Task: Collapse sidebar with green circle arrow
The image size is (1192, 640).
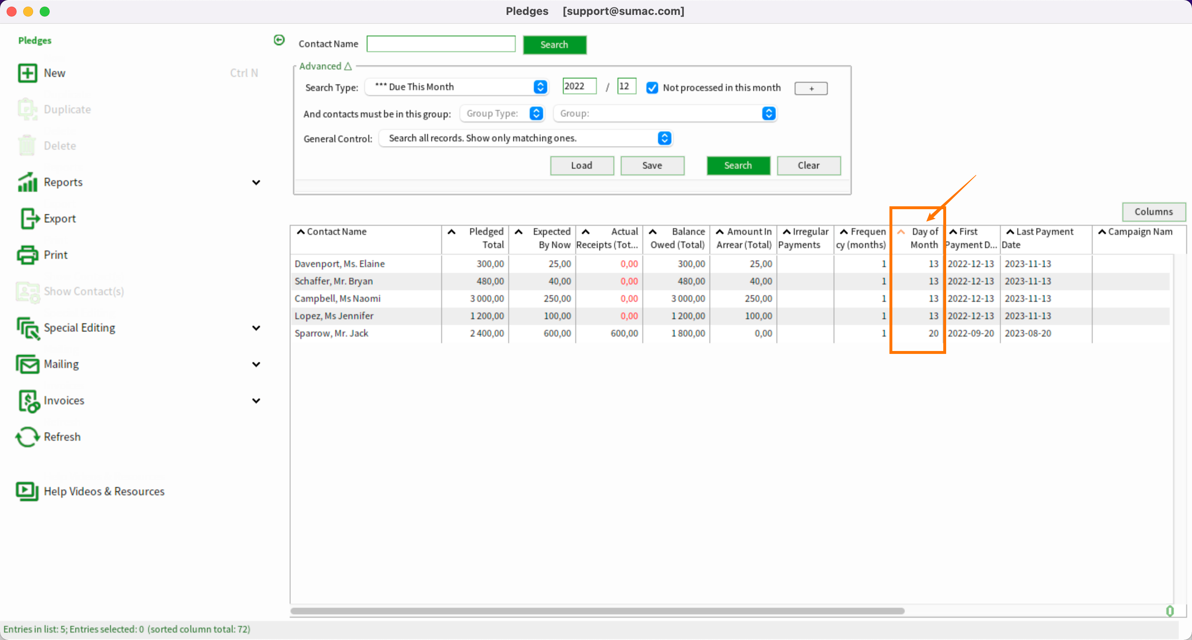Action: point(279,40)
